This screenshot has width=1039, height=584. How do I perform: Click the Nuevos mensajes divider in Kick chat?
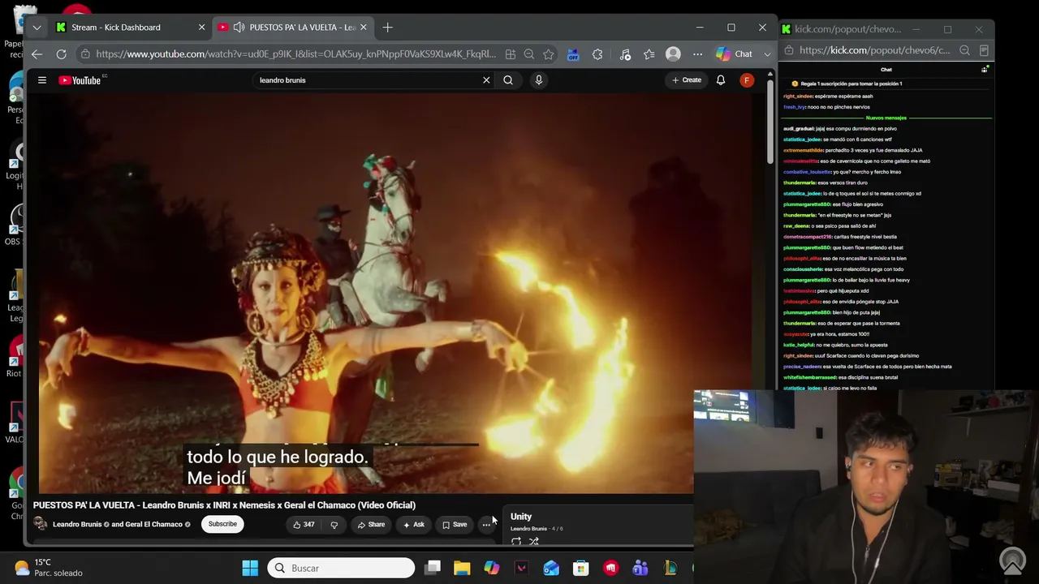(x=886, y=118)
